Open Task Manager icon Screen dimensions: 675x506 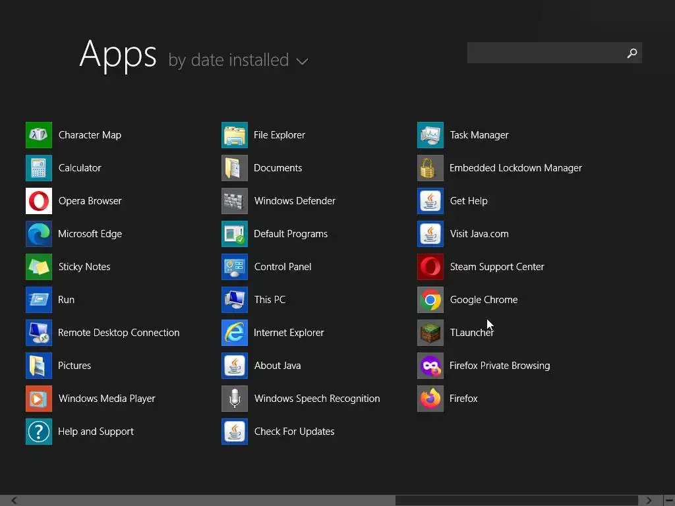click(x=430, y=135)
